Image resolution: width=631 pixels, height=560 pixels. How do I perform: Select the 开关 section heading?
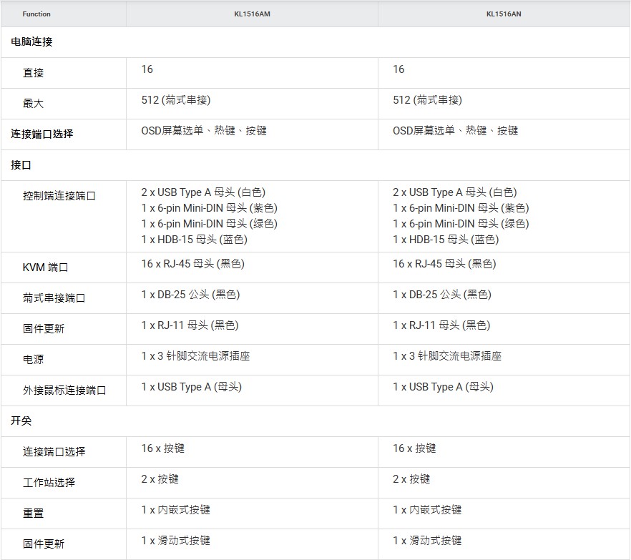pyautogui.click(x=21, y=421)
